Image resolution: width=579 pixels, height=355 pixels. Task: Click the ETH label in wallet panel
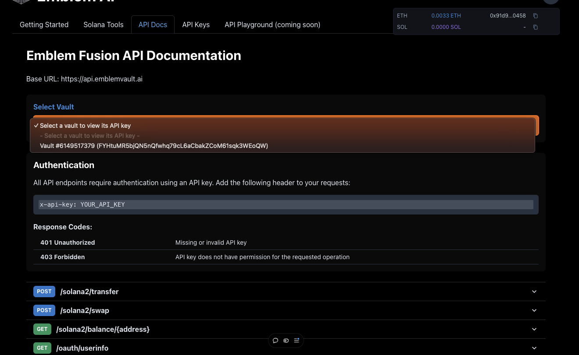pos(402,16)
